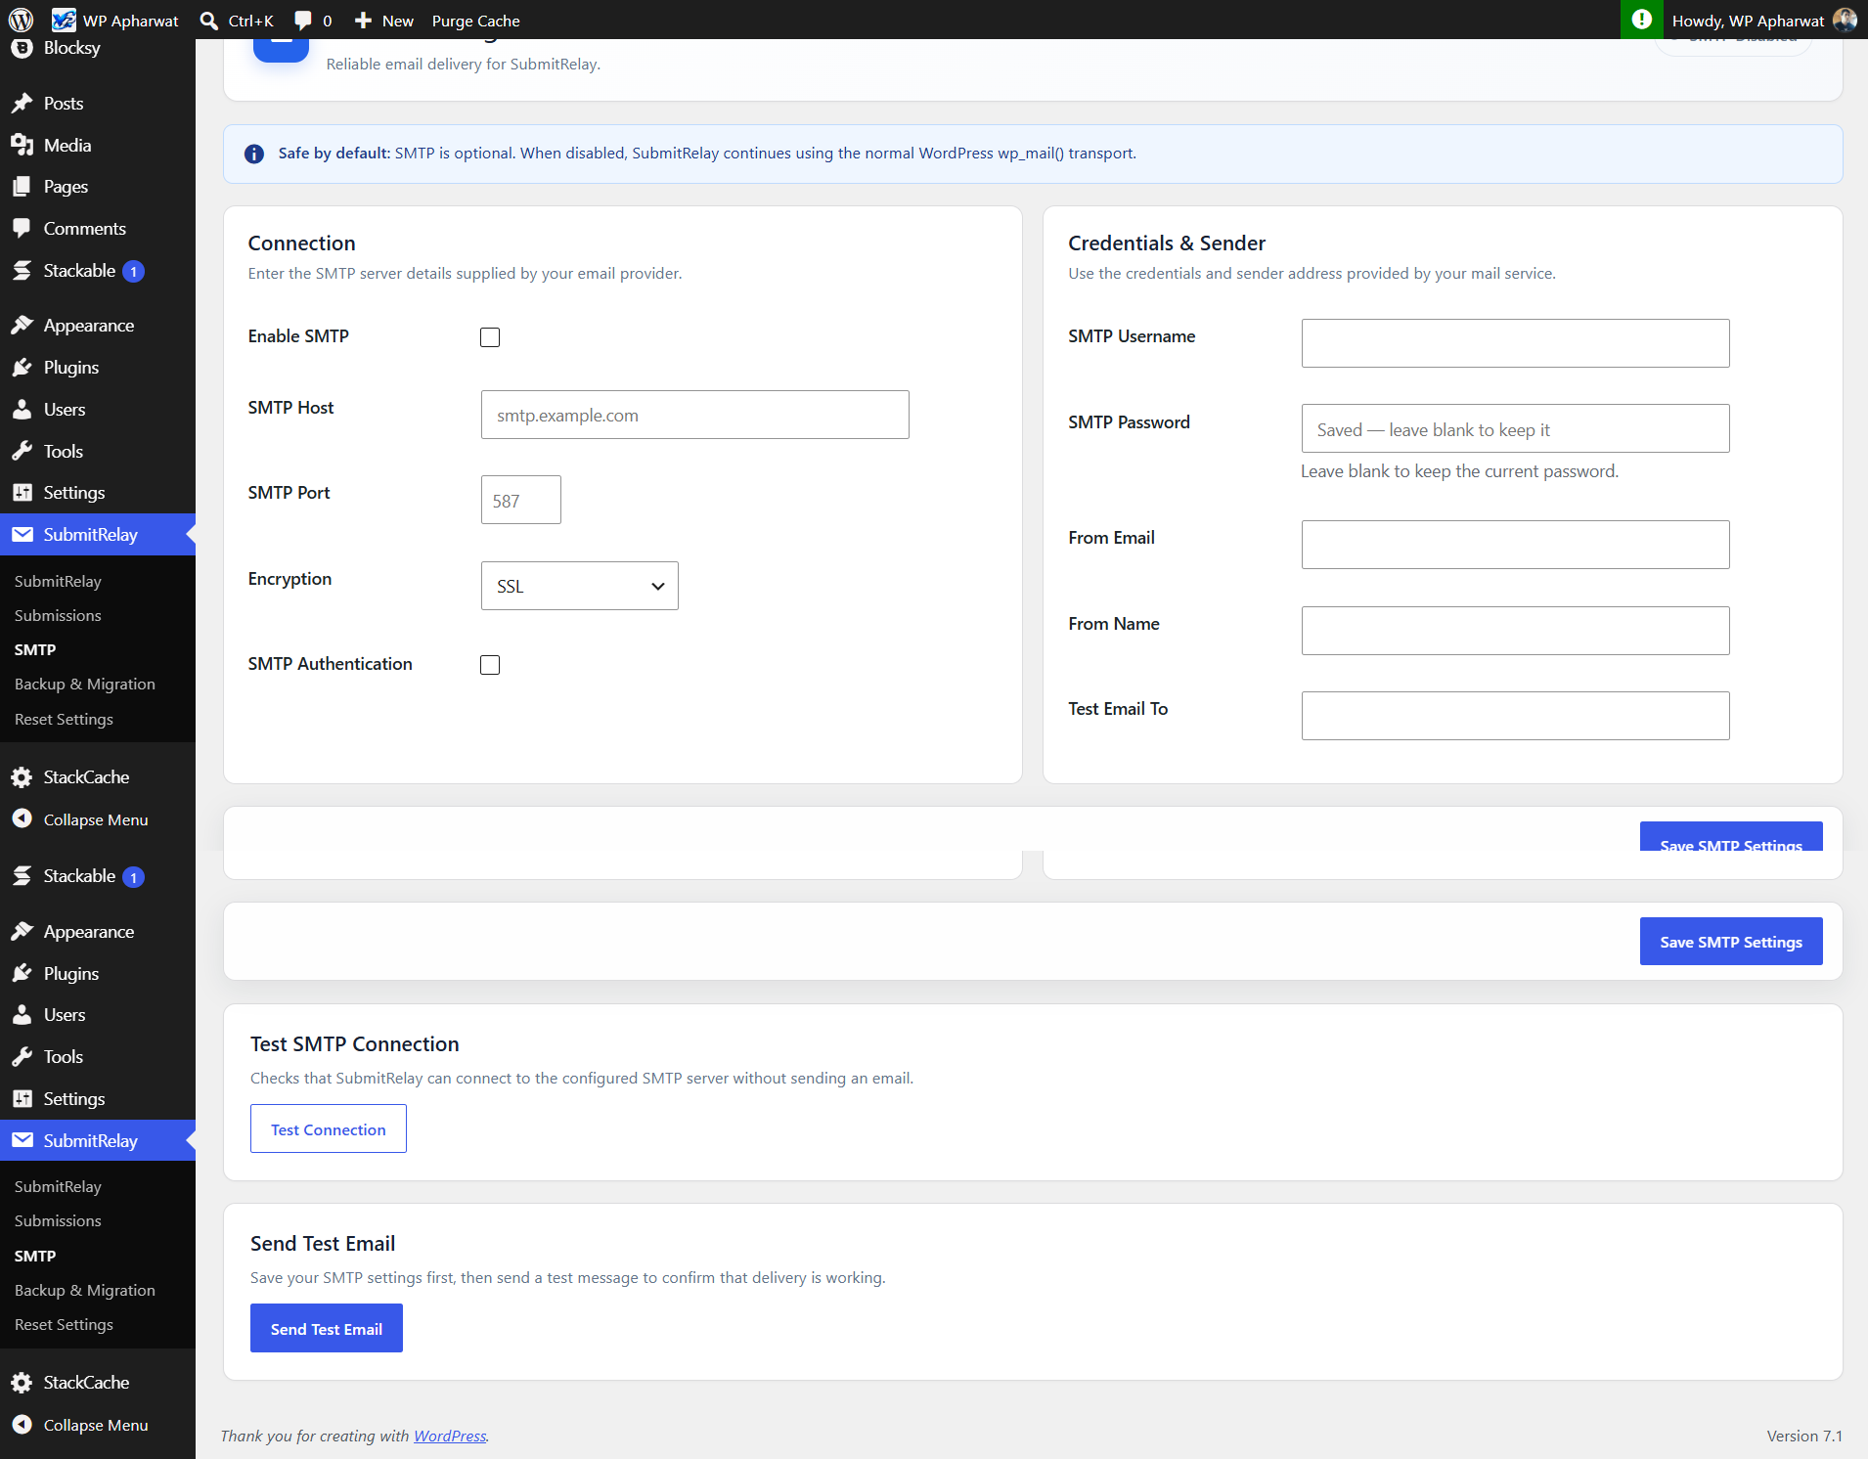The width and height of the screenshot is (1868, 1459).
Task: Click the Test SMTP Connection heading
Action: 355,1043
